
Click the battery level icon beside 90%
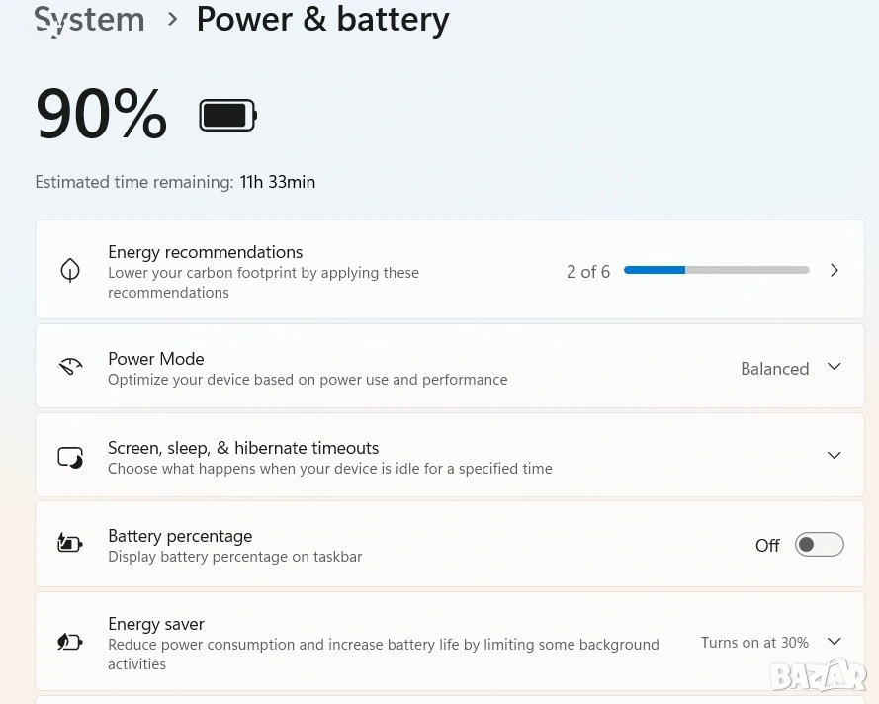click(227, 116)
